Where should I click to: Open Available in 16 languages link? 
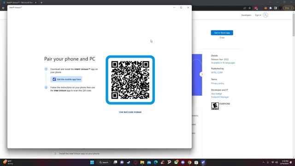(223, 63)
